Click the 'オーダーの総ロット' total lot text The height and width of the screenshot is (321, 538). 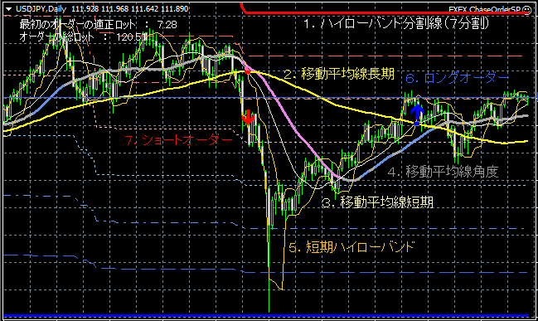(56, 36)
